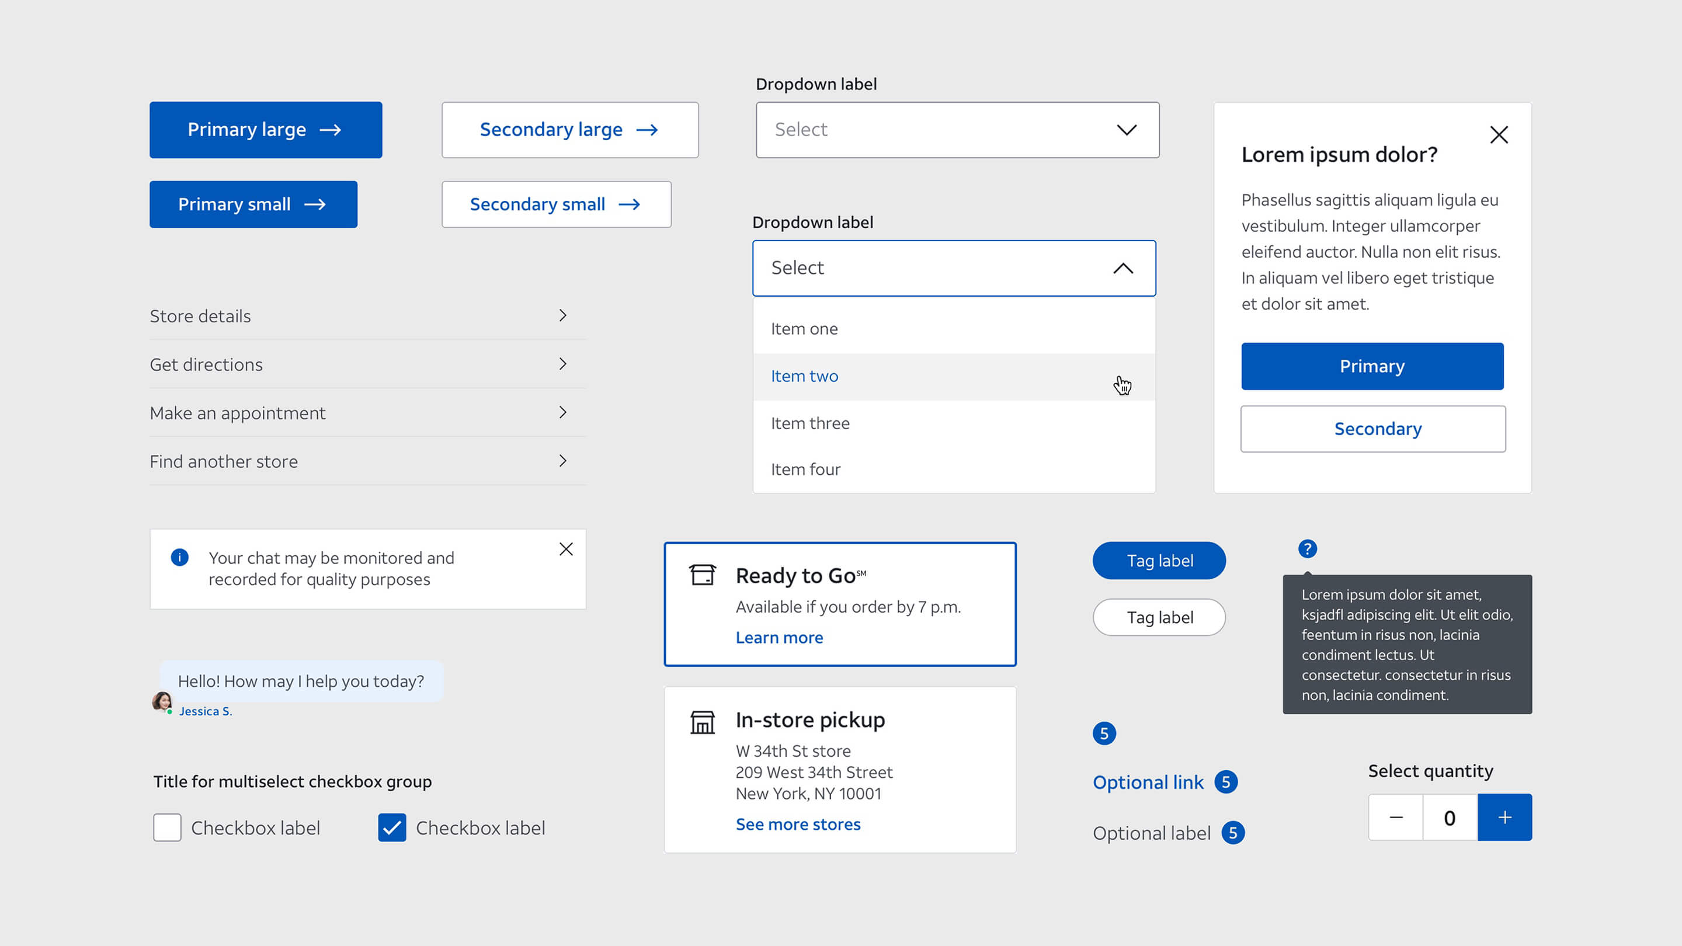Click the filled blue Tag label
Viewport: 1682px width, 946px height.
tap(1159, 561)
